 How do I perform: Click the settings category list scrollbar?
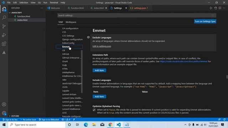pos(82,71)
